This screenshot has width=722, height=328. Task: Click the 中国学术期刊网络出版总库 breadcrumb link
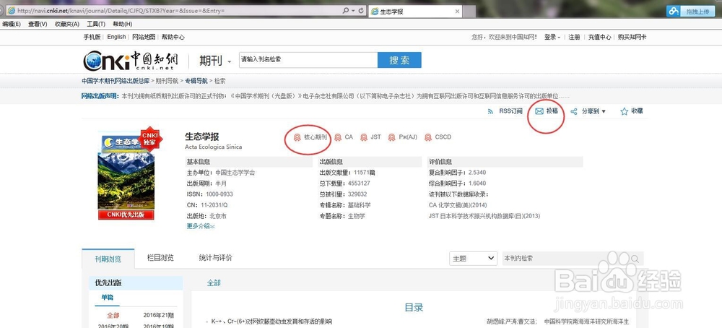(x=116, y=81)
